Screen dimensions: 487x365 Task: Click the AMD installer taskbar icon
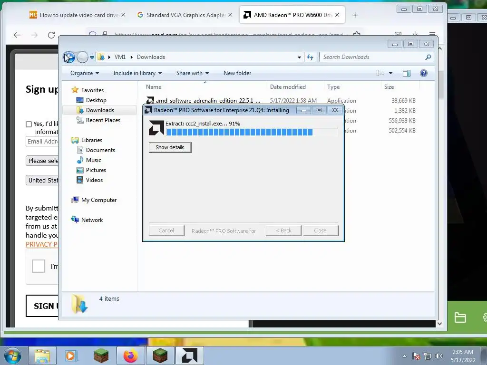tap(189, 355)
